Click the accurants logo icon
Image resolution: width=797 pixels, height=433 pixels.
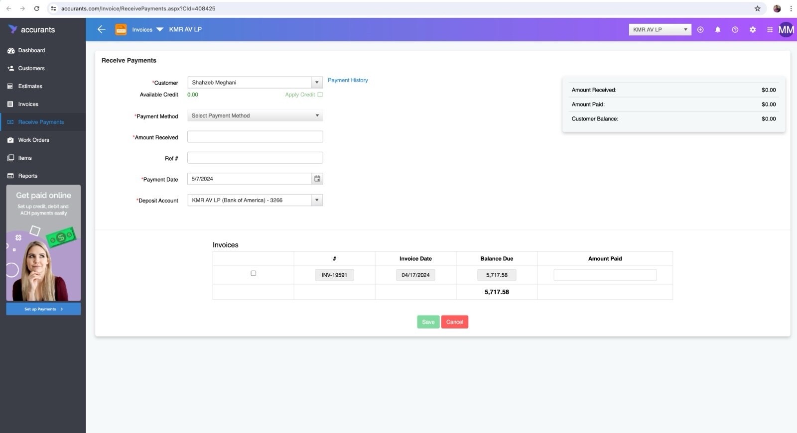(x=12, y=29)
